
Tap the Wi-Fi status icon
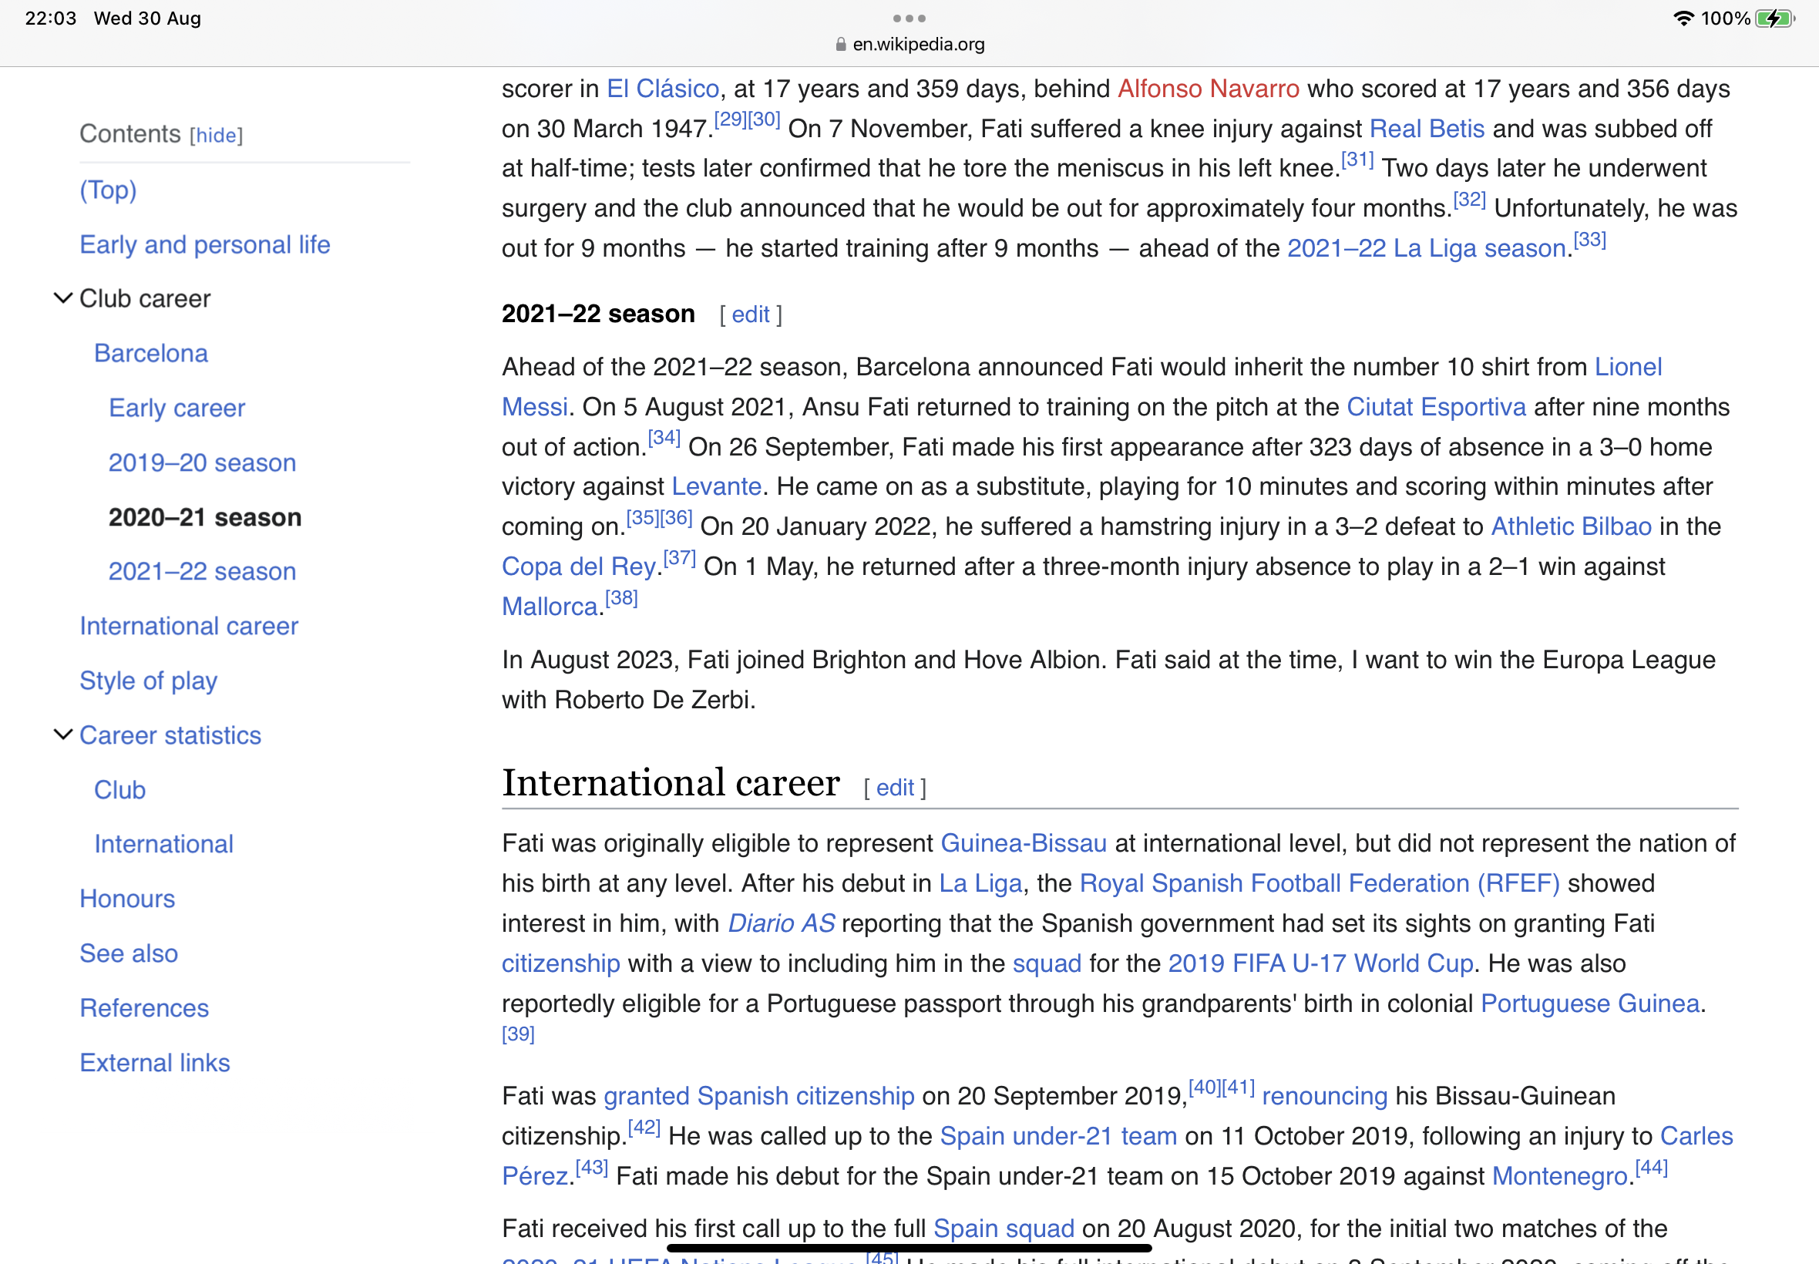(x=1683, y=18)
